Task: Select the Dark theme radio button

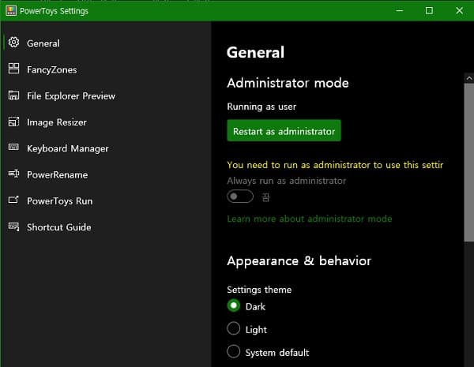Action: [234, 305]
